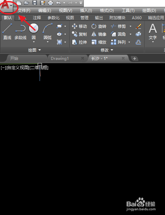Click the 拉伸 stretch tool
This screenshot has width=165, height=215.
point(79,42)
